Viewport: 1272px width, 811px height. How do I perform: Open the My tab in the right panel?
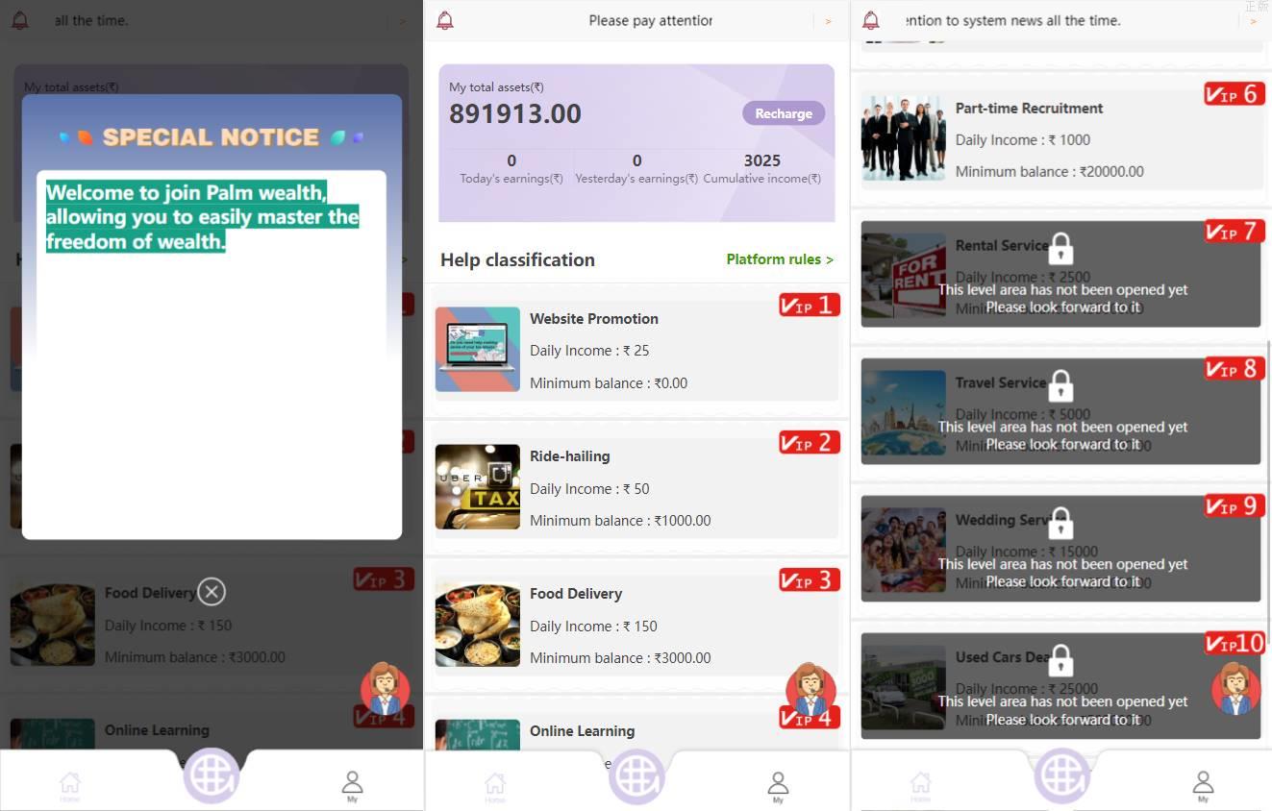click(x=1203, y=785)
